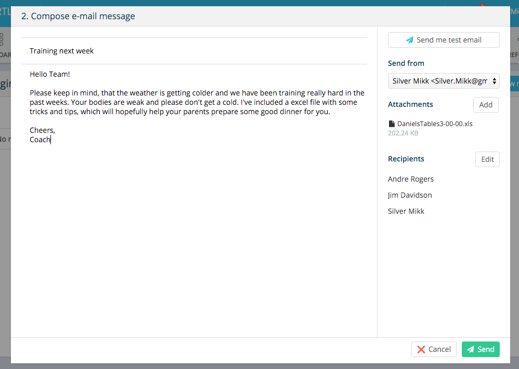Click the 'Send from' label

click(406, 63)
